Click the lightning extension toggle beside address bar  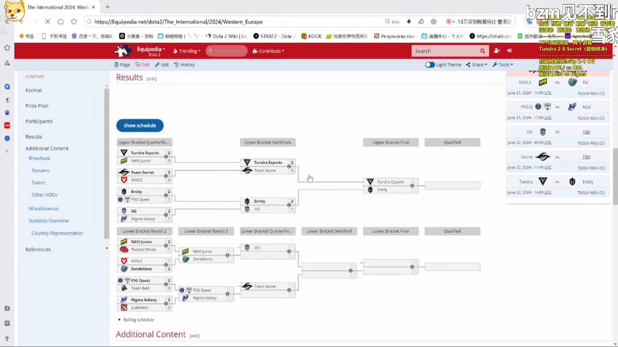pos(409,22)
